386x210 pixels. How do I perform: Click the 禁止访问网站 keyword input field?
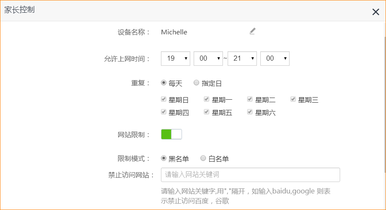pos(251,175)
